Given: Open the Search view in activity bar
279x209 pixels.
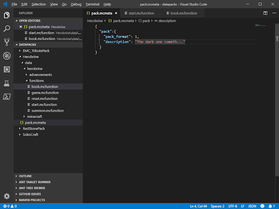Looking at the screenshot, I should pyautogui.click(x=7, y=29).
